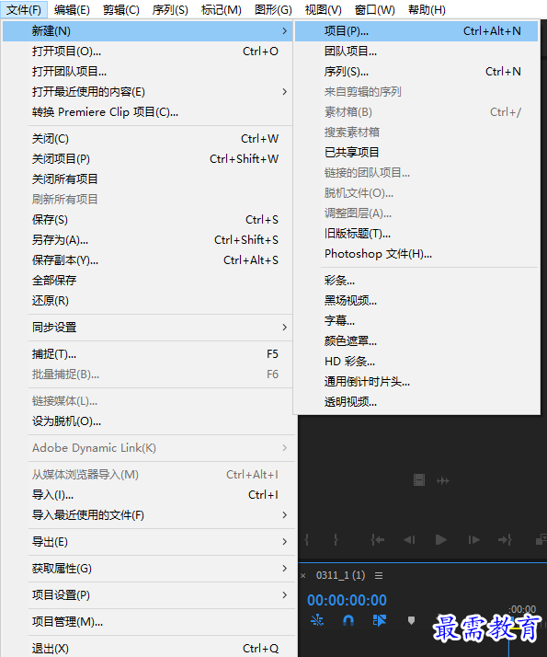547x657 pixels.
Task: Create 字幕... from the New submenu
Action: (x=416, y=320)
